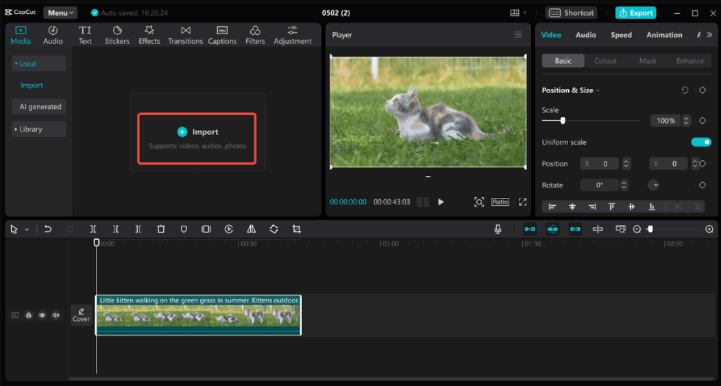Start voiceover recording with microphone

click(x=498, y=229)
